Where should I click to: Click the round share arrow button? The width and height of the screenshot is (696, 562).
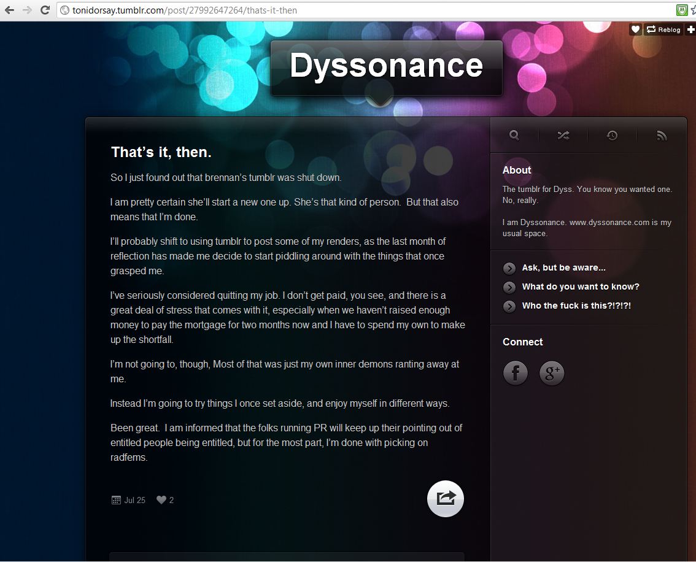click(x=446, y=499)
